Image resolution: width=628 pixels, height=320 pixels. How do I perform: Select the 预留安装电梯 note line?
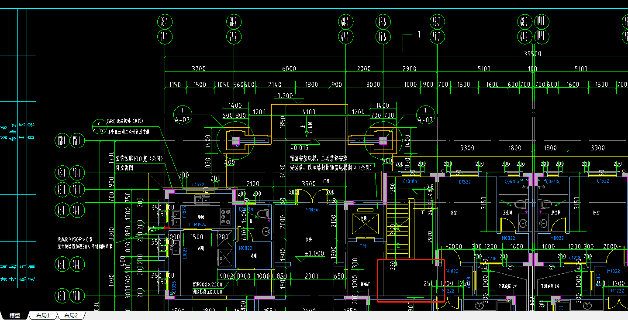(319, 158)
